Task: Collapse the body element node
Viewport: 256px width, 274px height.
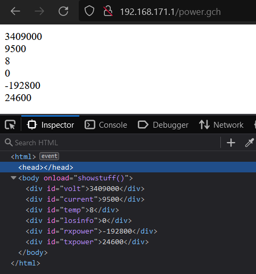Action: [13, 178]
